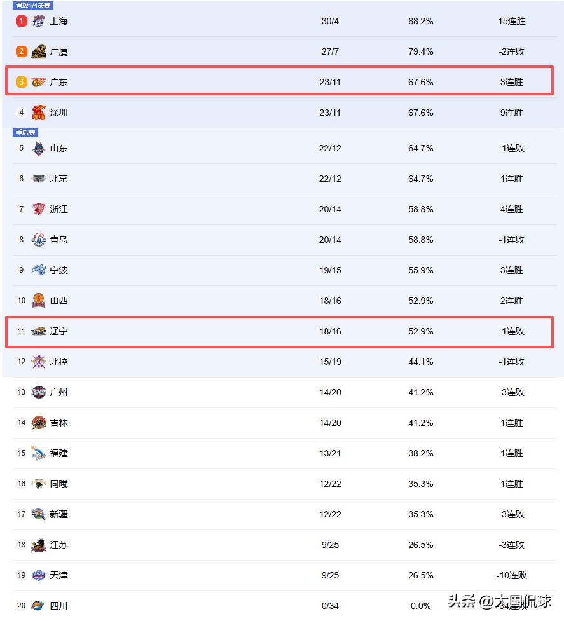The height and width of the screenshot is (621, 564).
Task: Click 四川's 0/34 record cell
Action: point(330,606)
